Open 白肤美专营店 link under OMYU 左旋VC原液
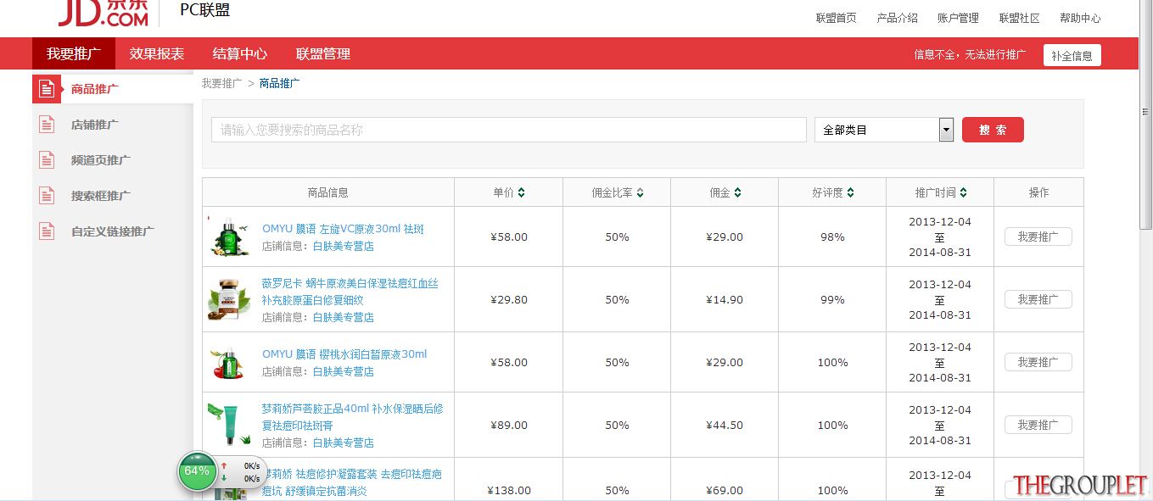This screenshot has height=501, width=1153. coord(344,246)
